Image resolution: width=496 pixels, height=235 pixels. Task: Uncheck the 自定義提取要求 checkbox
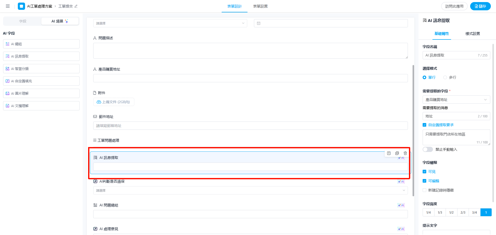click(x=424, y=125)
